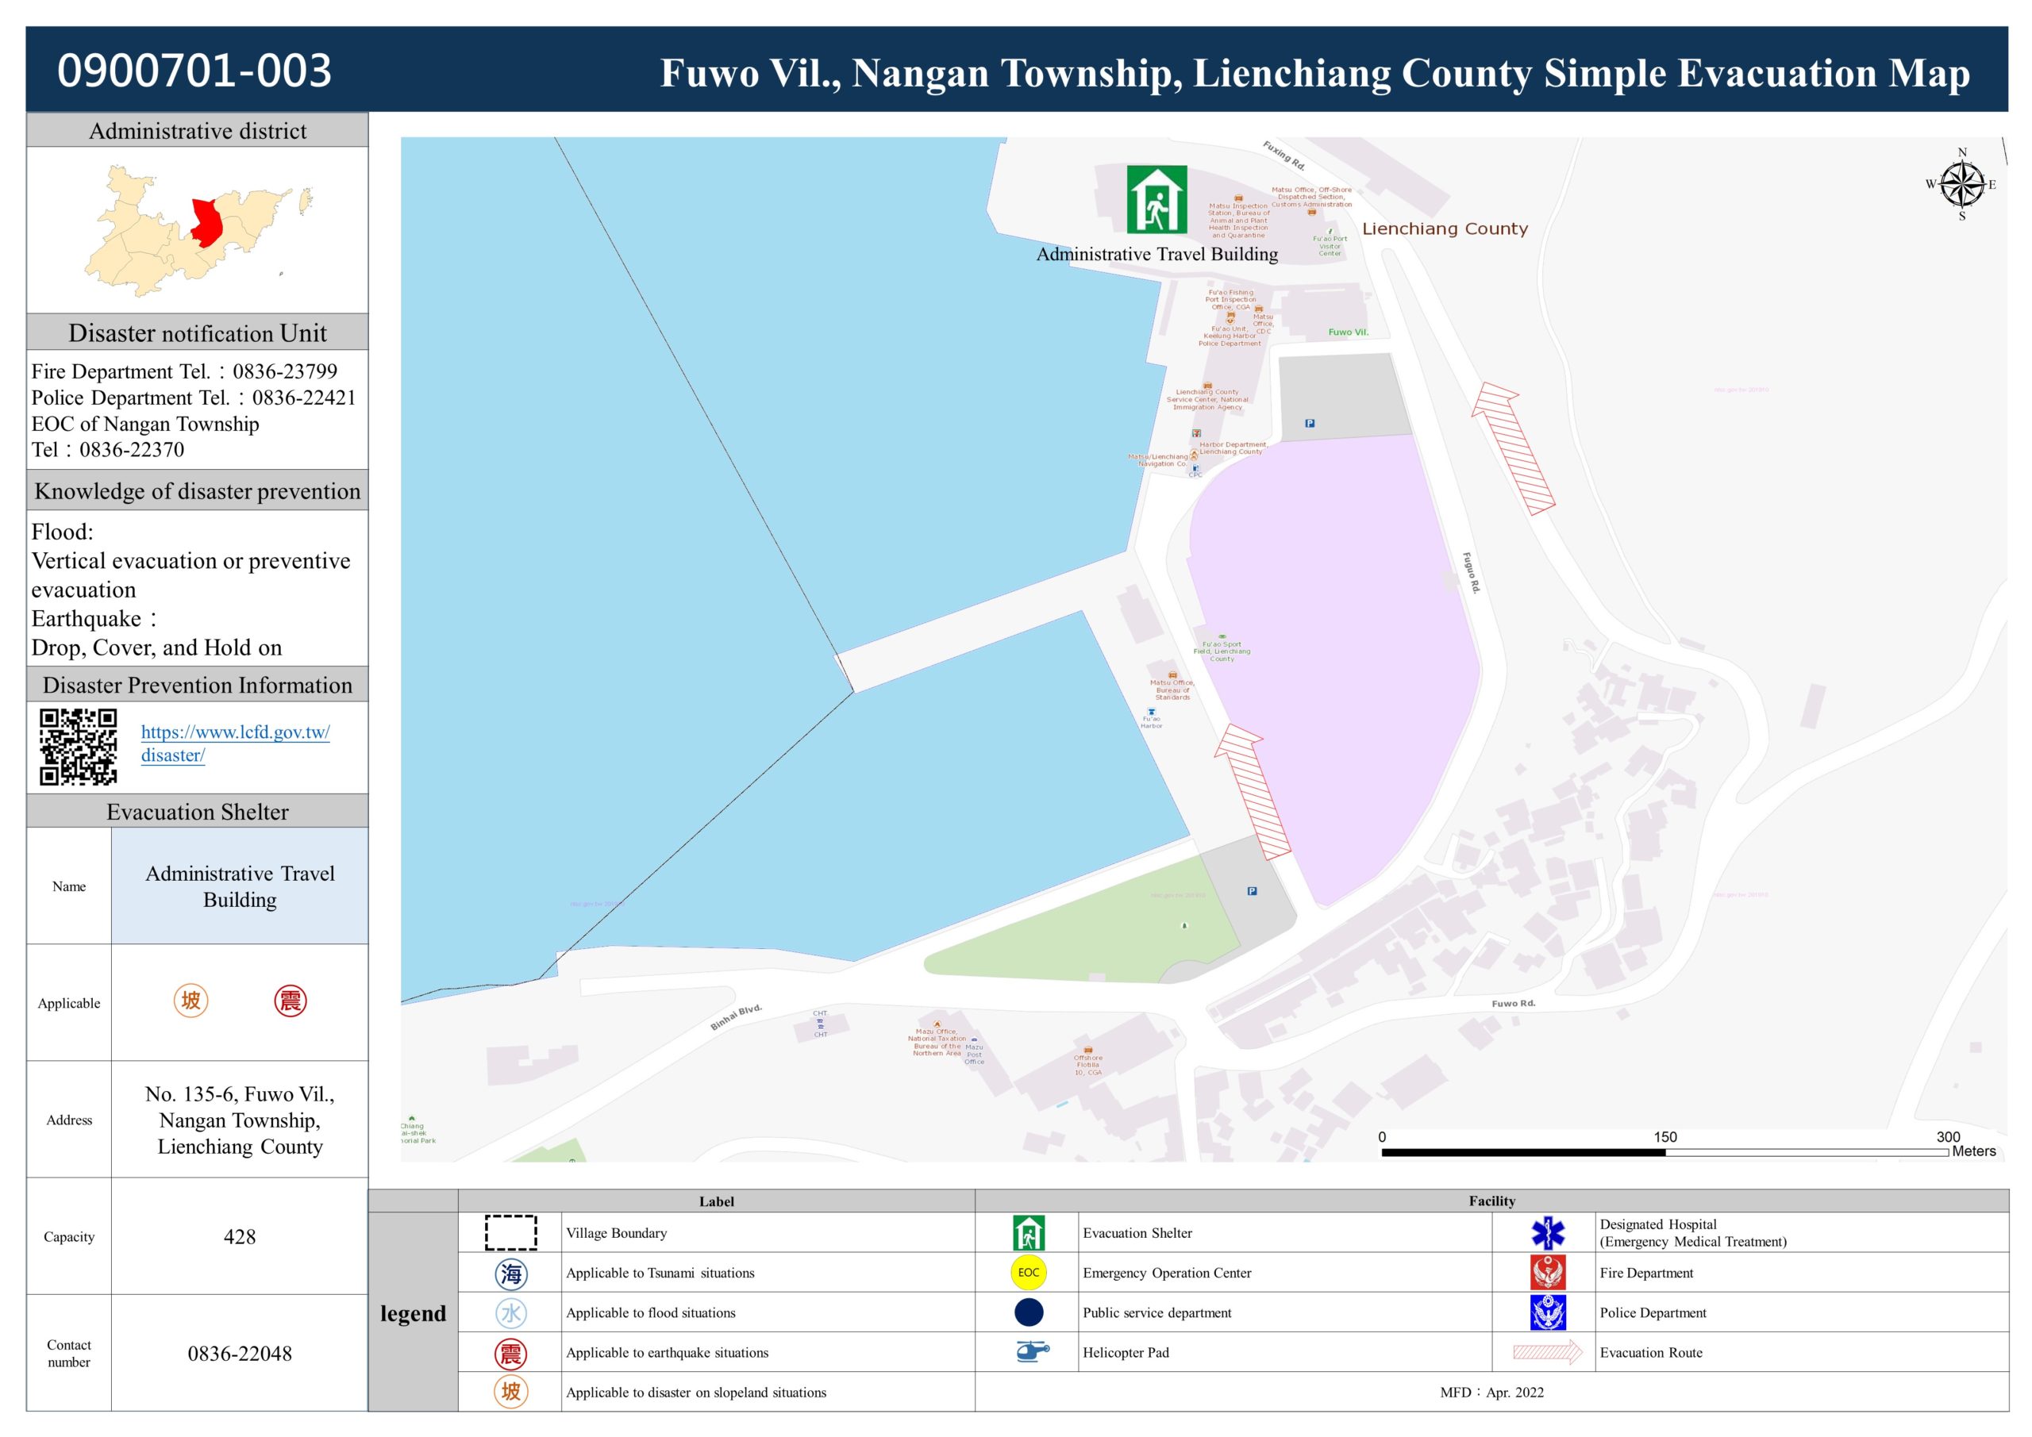Click the Administrative Travel Building map label
This screenshot has width=2032, height=1437.
click(1156, 255)
